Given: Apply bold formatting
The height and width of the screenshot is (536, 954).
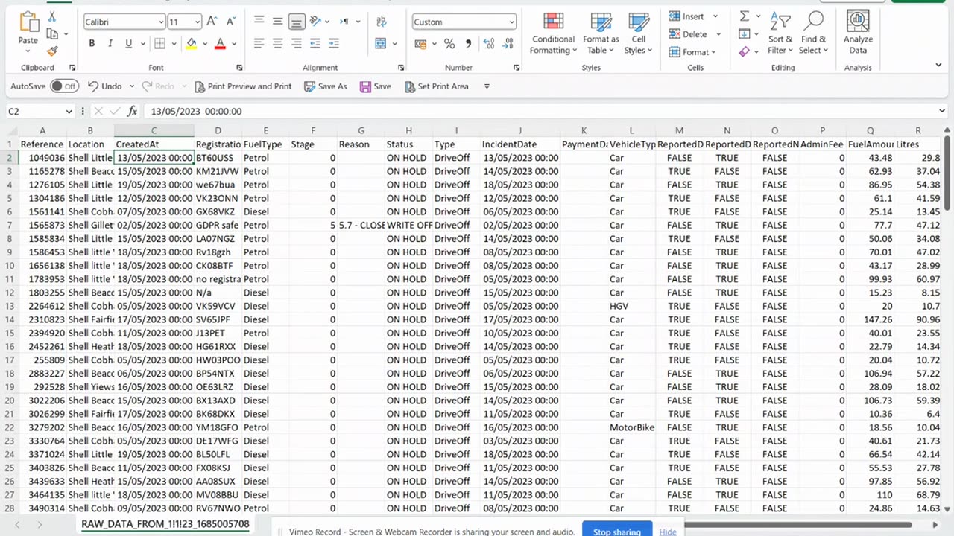Looking at the screenshot, I should tap(92, 44).
